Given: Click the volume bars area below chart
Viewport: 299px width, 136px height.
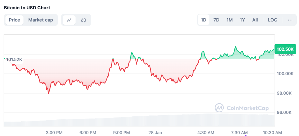Looking at the screenshot, I should point(138,120).
